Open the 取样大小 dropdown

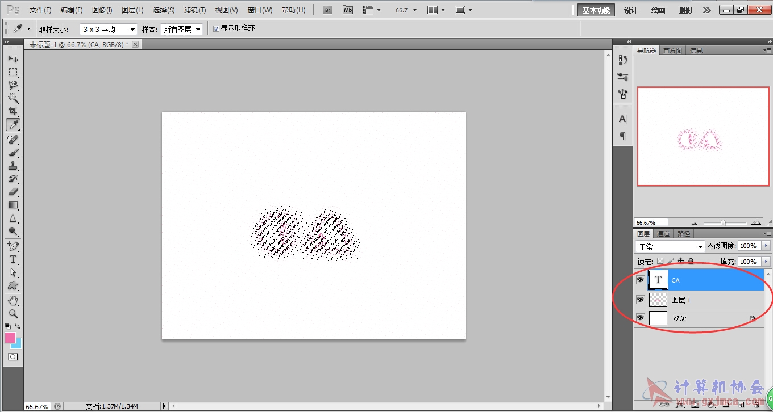pos(109,29)
